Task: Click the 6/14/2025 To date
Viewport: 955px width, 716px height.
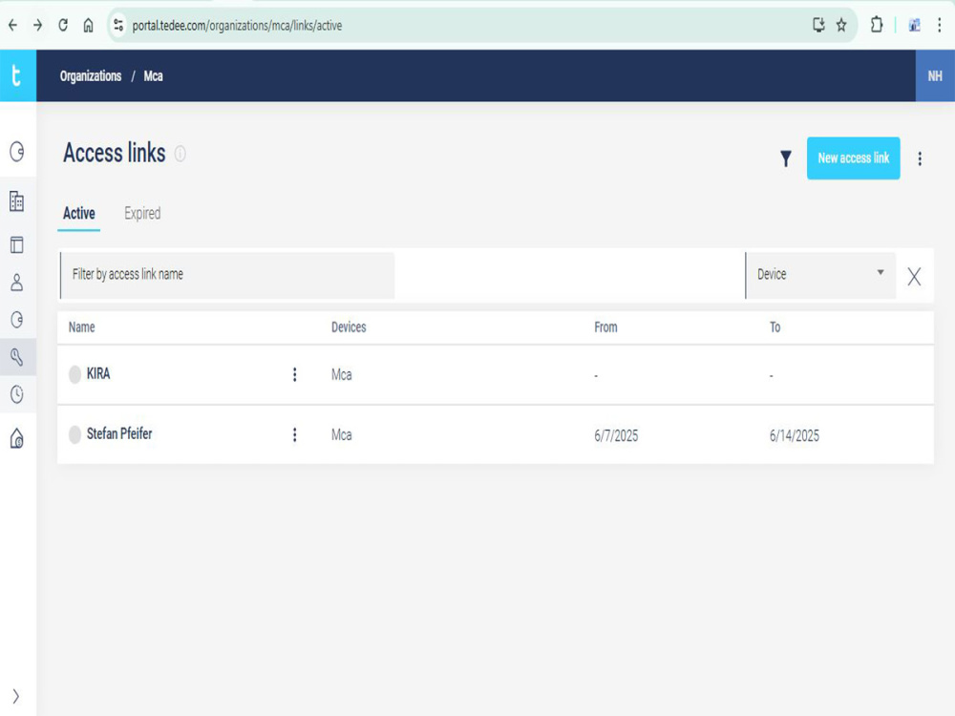Action: pyautogui.click(x=795, y=436)
